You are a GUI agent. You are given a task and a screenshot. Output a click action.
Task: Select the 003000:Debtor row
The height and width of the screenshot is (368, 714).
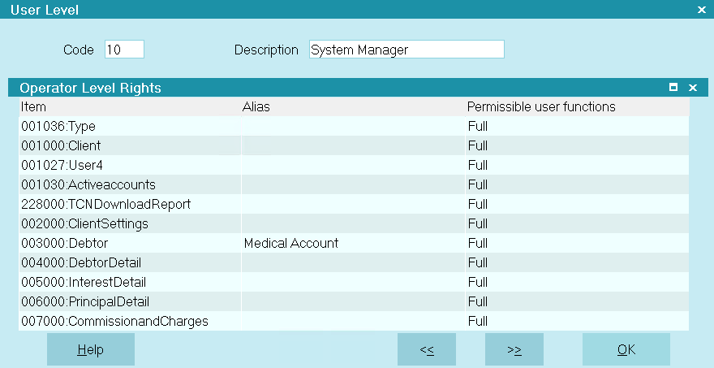point(354,243)
